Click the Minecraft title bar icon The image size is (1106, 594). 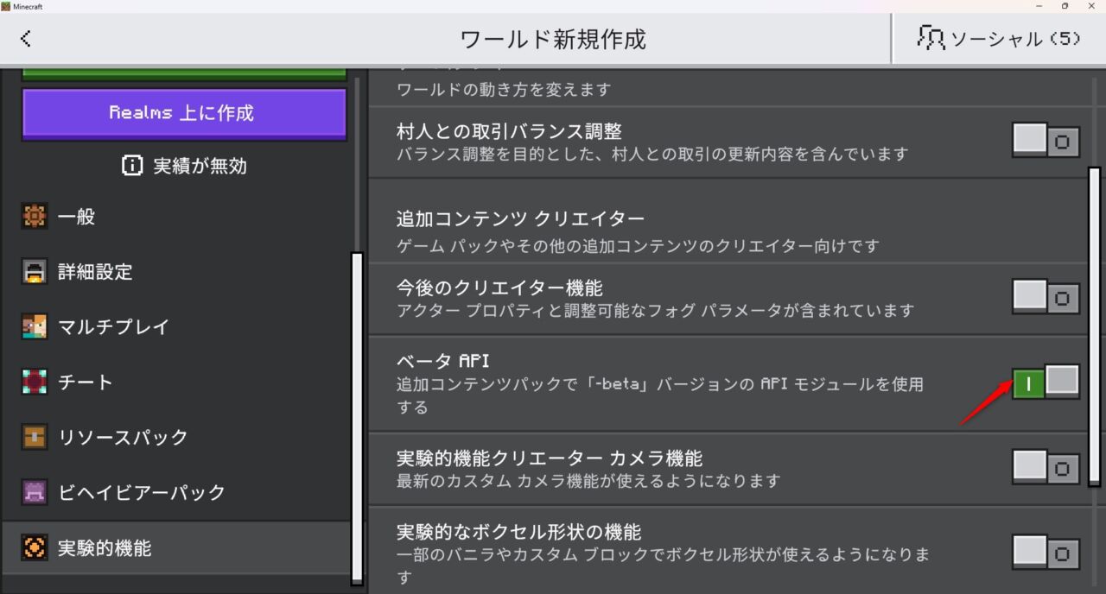click(x=6, y=6)
